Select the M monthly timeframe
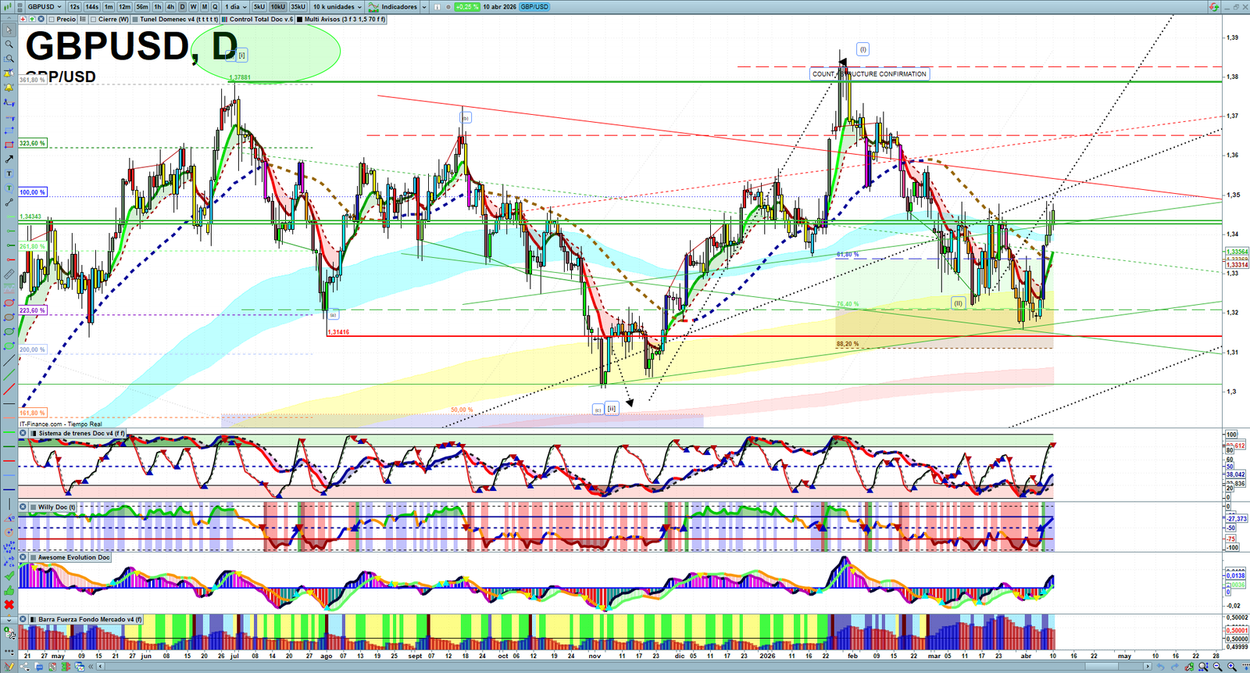The image size is (1250, 673). click(205, 6)
